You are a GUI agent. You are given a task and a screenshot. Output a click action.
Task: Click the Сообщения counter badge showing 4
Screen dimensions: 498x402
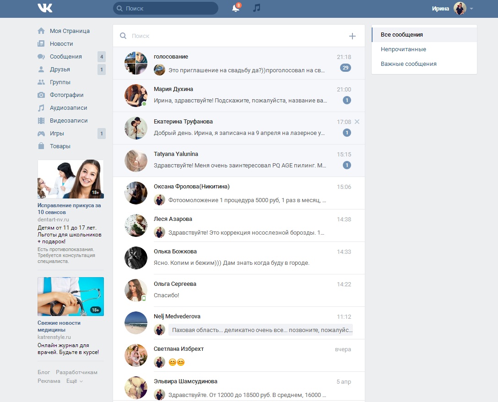[x=102, y=56]
